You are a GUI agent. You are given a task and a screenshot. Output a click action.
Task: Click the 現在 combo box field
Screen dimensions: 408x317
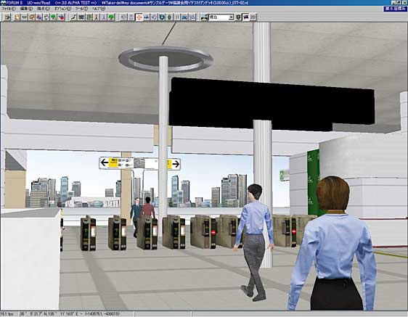(x=221, y=17)
